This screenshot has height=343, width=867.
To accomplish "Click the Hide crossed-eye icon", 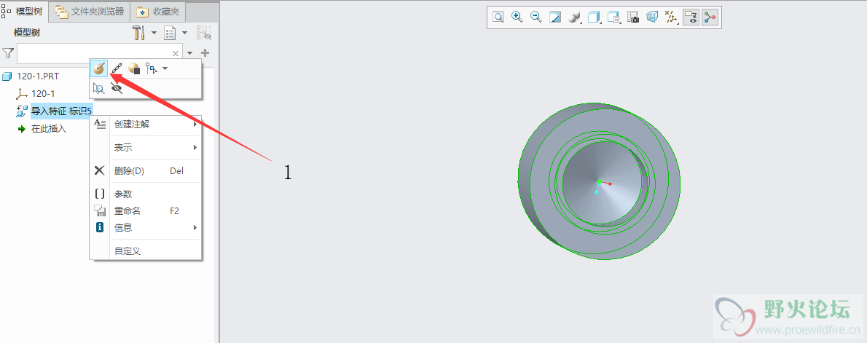I will tap(117, 87).
